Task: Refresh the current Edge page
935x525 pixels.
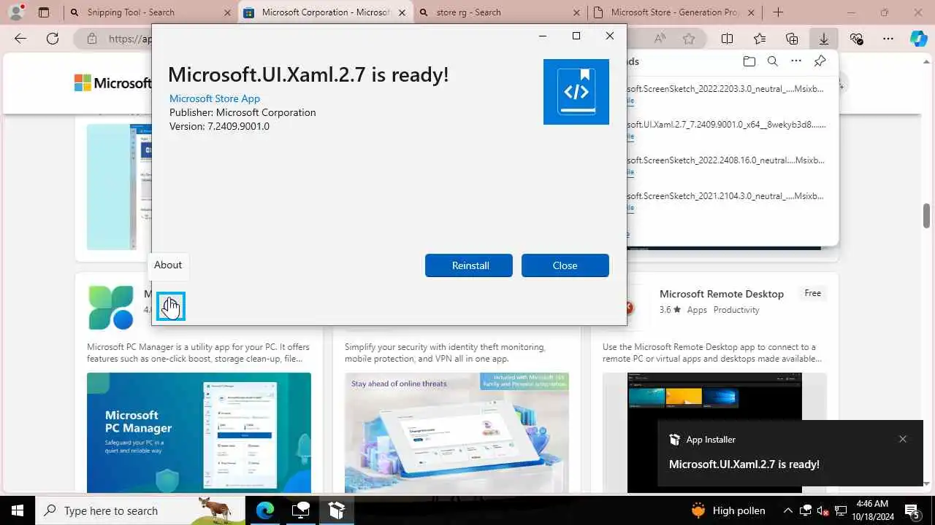Action: pyautogui.click(x=53, y=39)
